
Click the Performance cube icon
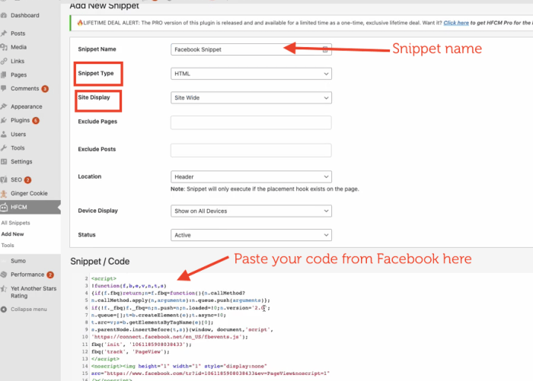[4, 275]
